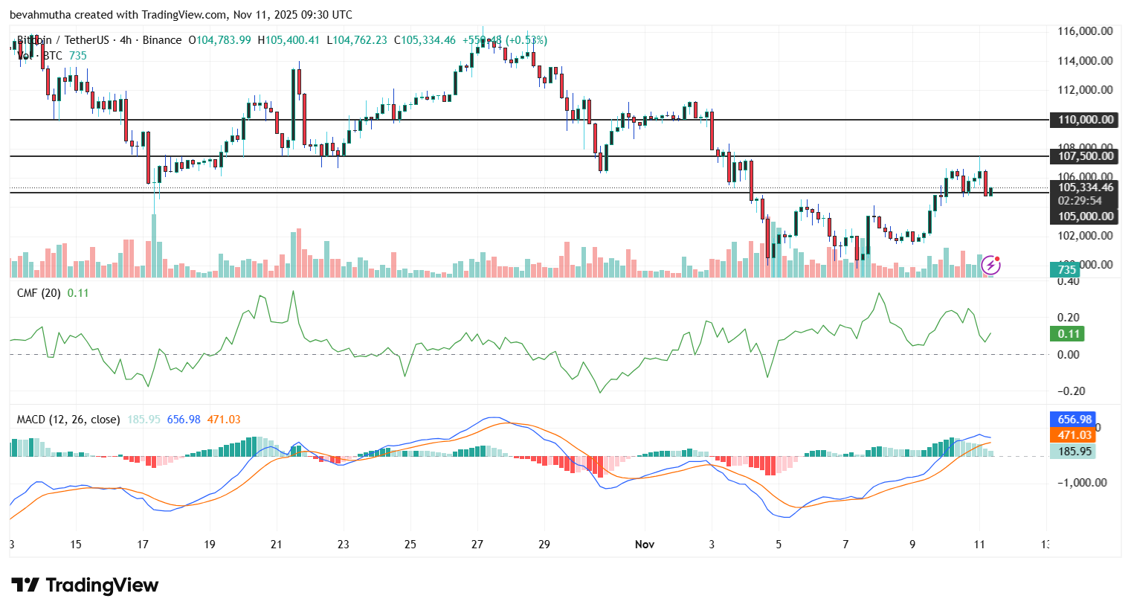Select the teal volume badge showing 735
Viewport: 1131px width, 613px height.
pyautogui.click(x=1063, y=270)
